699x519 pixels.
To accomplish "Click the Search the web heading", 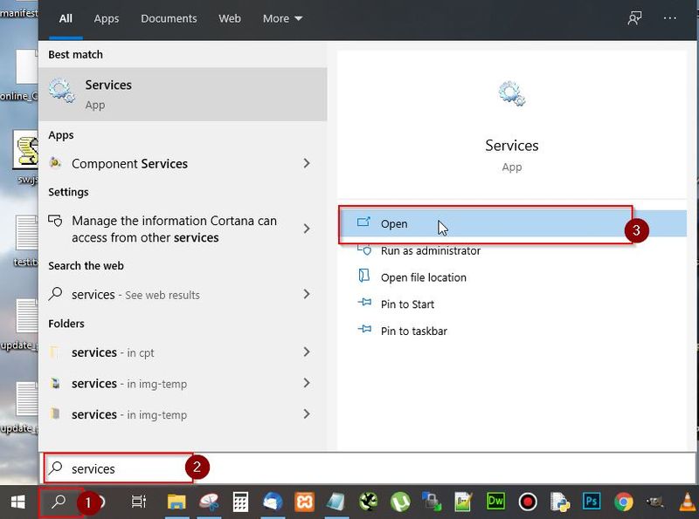I will tap(86, 266).
